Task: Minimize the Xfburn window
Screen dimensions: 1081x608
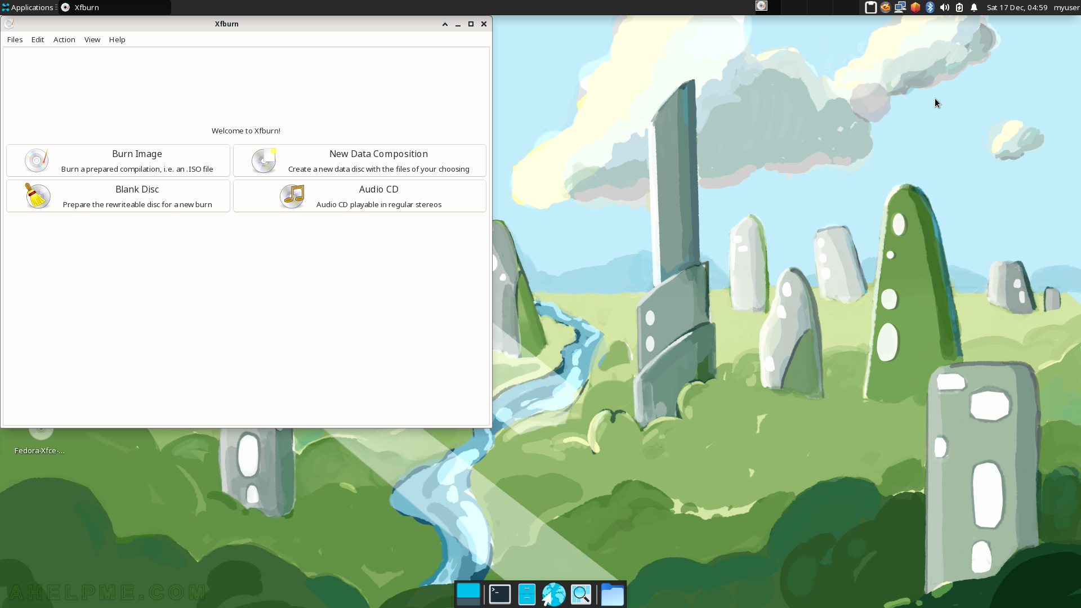Action: click(458, 24)
